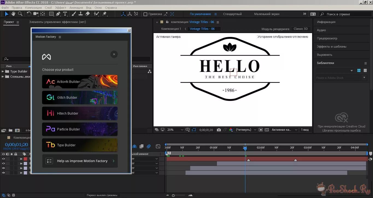373x198 pixels.
Task: Open the Анимация menu
Action: pyautogui.click(x=76, y=8)
